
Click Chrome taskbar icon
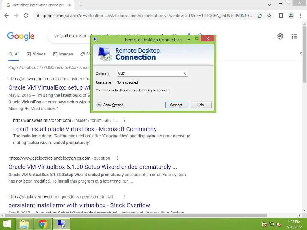pos(43,224)
